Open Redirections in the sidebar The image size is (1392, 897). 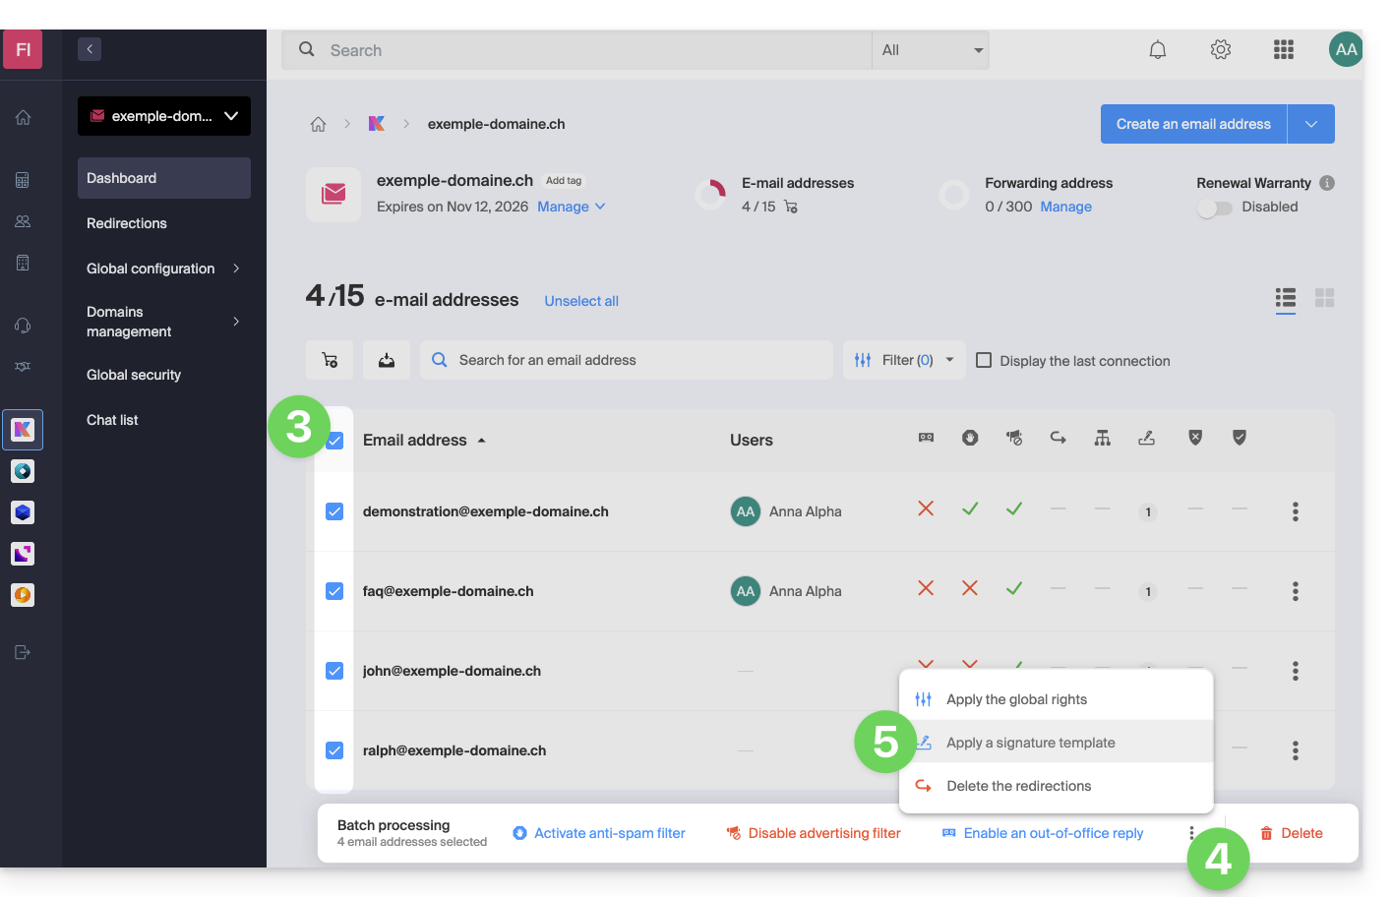tap(127, 223)
